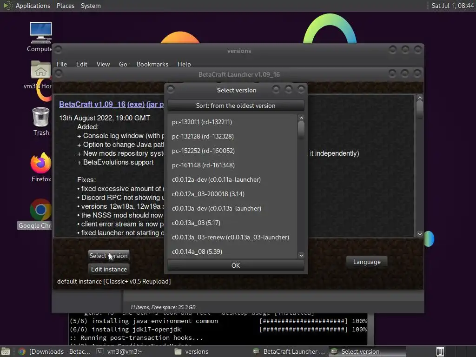This screenshot has width=476, height=357.
Task: Click BetaCraft Launcher window menu button
Action: pos(58,73)
